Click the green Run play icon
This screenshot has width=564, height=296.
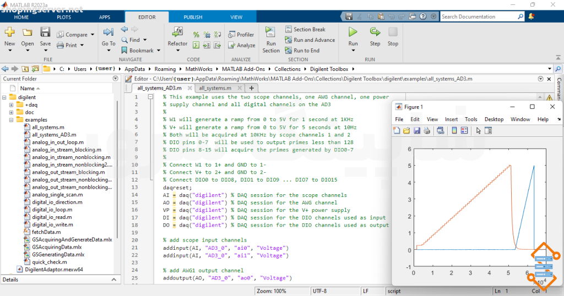[353, 32]
